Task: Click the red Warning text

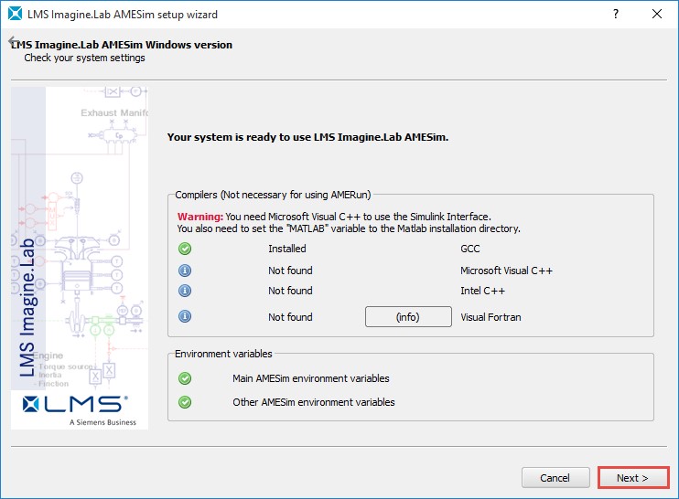Action: (199, 216)
